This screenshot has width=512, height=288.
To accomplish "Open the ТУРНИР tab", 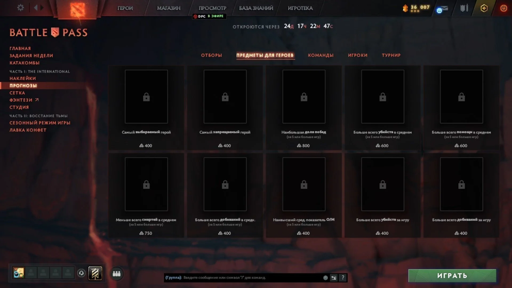I will click(x=391, y=55).
